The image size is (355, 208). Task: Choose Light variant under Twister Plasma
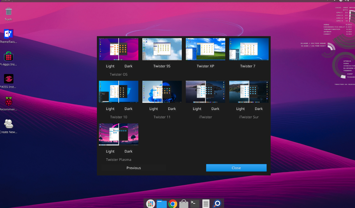(x=110, y=151)
